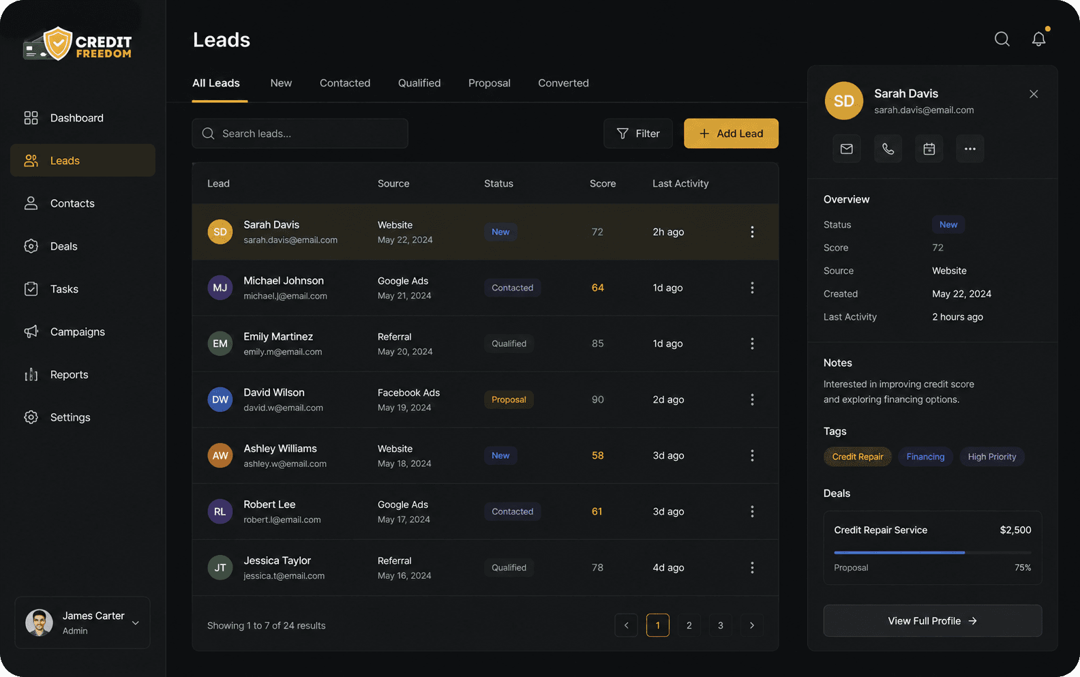Open Settings in the sidebar
Screen dimensions: 1080x677
[82, 417]
